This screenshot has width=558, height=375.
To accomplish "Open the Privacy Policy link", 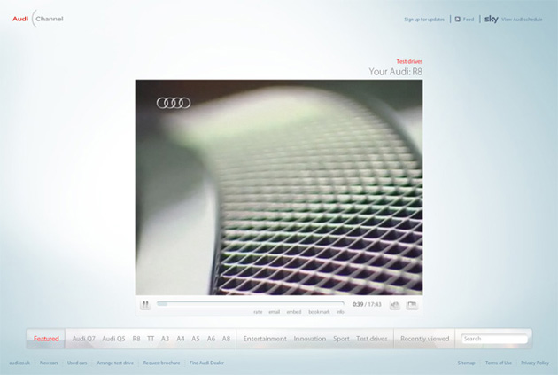I will (535, 363).
